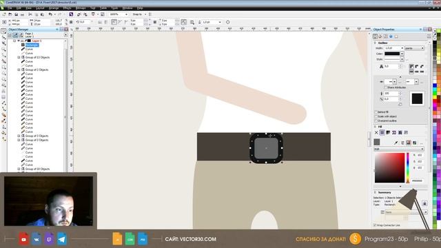
Task: Open start arrowhead dropdown
Action: [394, 81]
